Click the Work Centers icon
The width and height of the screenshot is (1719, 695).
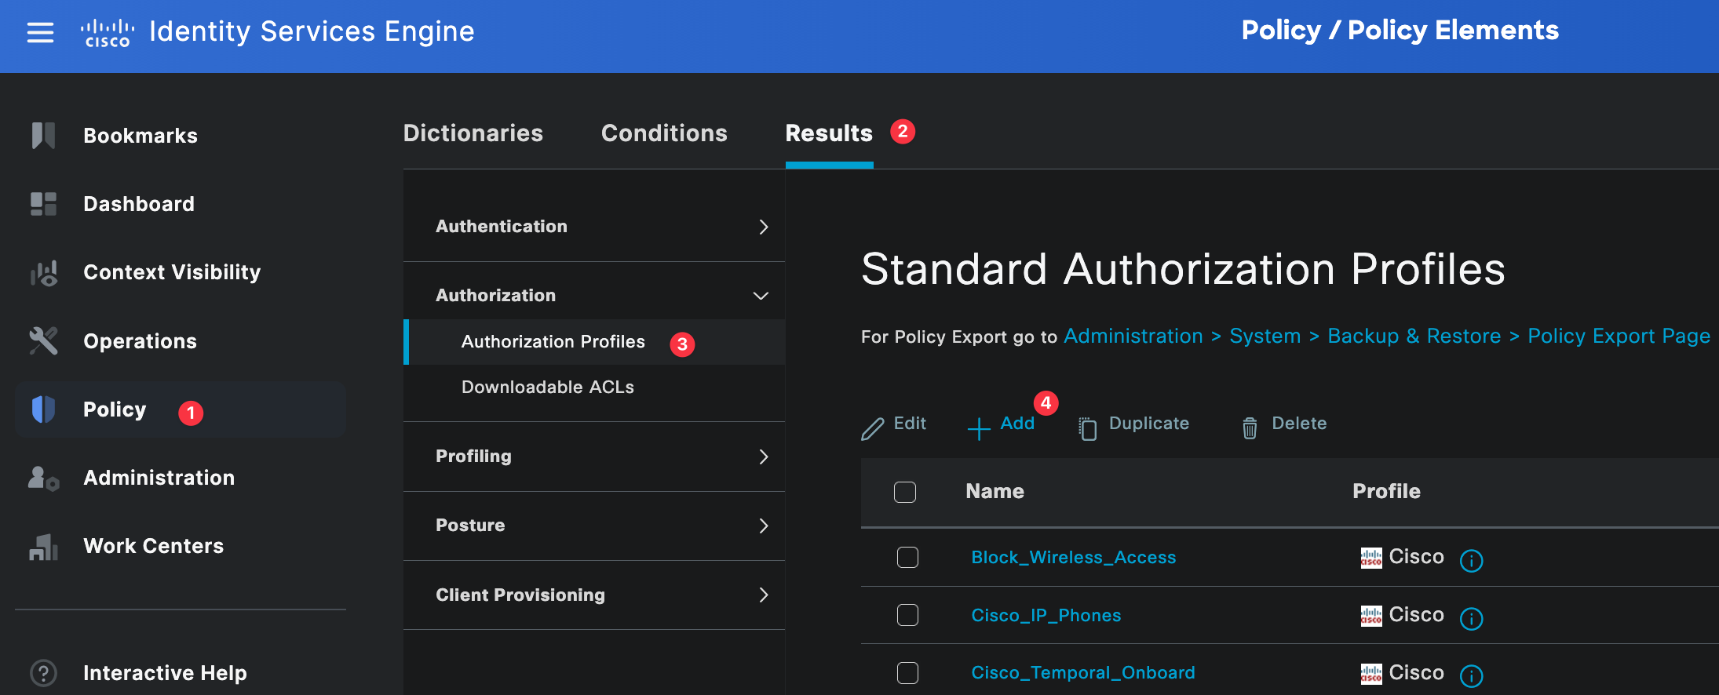click(x=43, y=547)
